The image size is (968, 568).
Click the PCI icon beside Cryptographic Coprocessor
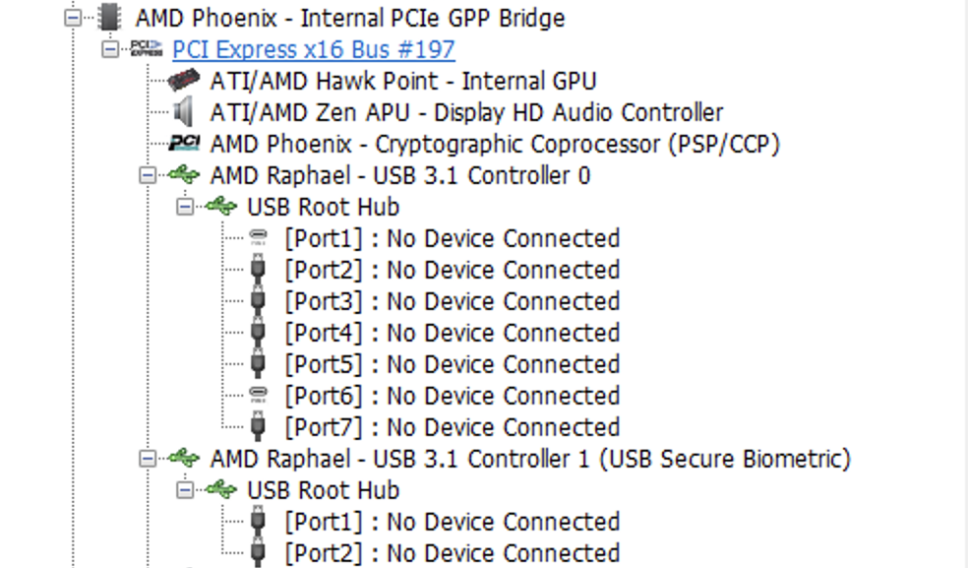(184, 144)
